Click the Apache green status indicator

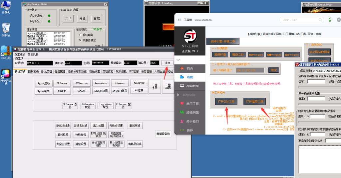pos(49,16)
